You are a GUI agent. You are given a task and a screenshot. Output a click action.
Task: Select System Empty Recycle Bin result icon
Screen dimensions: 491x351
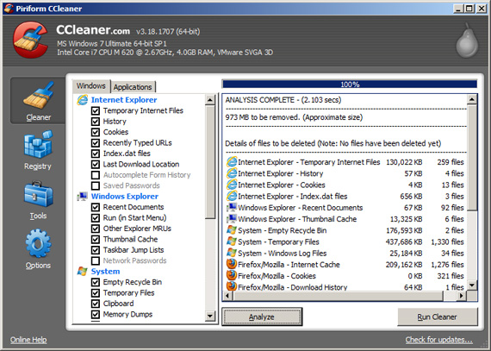[232, 230]
